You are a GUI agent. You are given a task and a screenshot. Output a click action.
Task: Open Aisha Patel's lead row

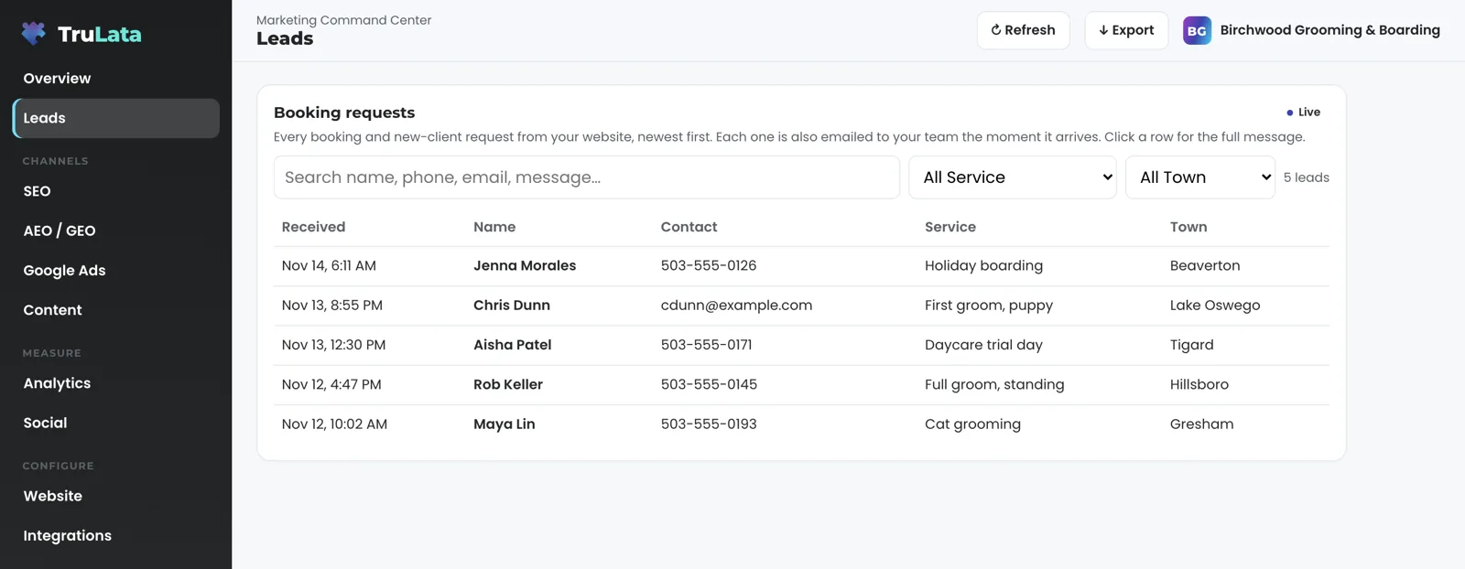click(x=801, y=345)
